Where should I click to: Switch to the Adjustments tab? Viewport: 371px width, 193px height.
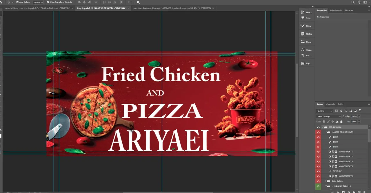pyautogui.click(x=336, y=10)
